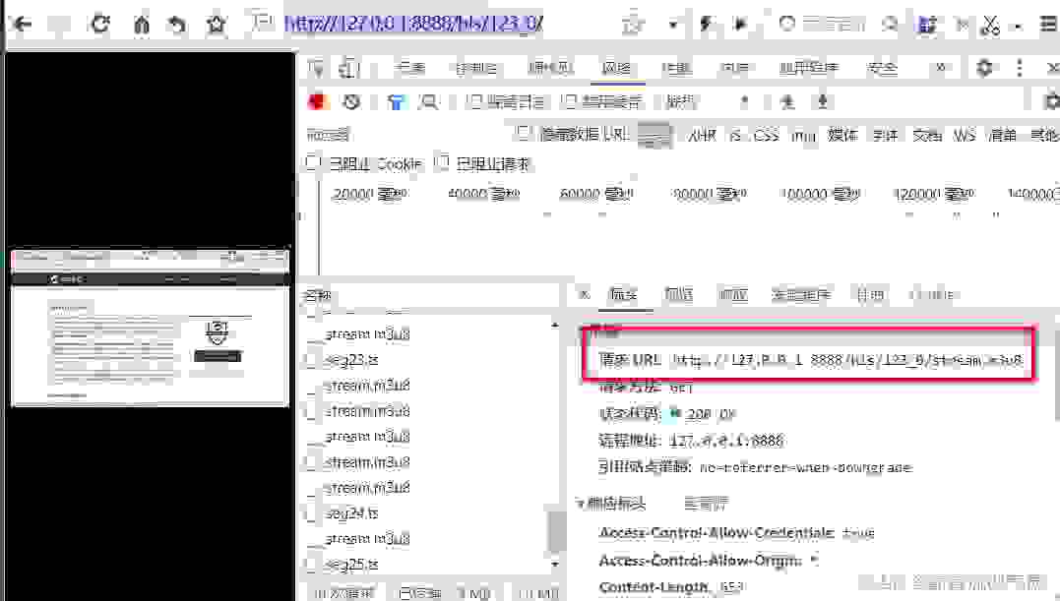Click the export HAR download arrow icon
This screenshot has width=1060, height=601.
[823, 102]
